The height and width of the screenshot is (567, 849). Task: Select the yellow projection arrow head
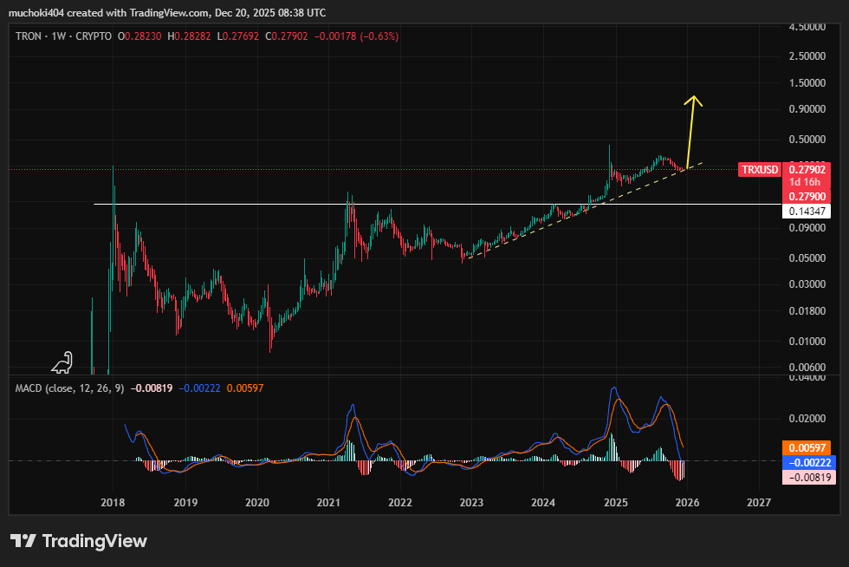[x=692, y=100]
